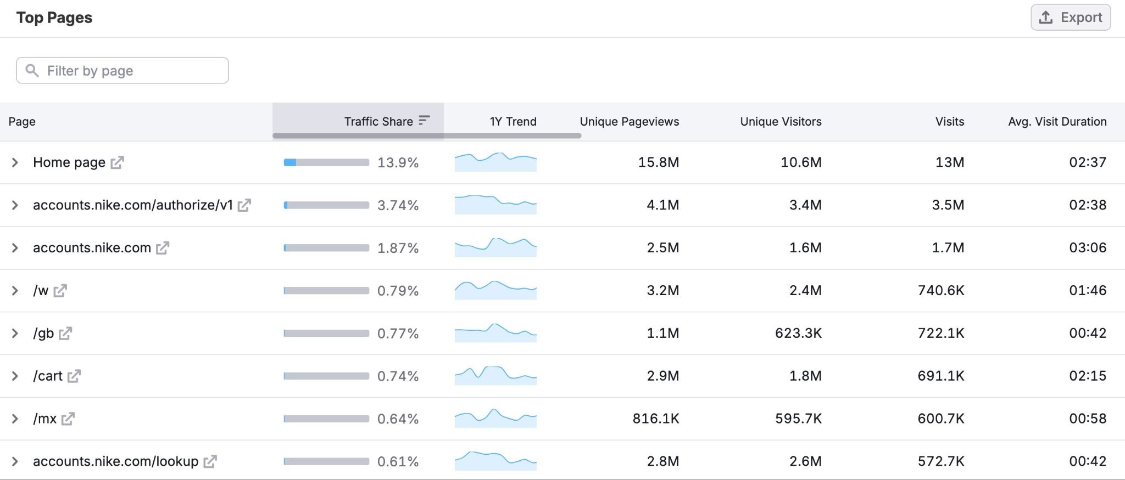Click the 1Y Trend column header
Screen dimensions: 1125x480
click(513, 121)
